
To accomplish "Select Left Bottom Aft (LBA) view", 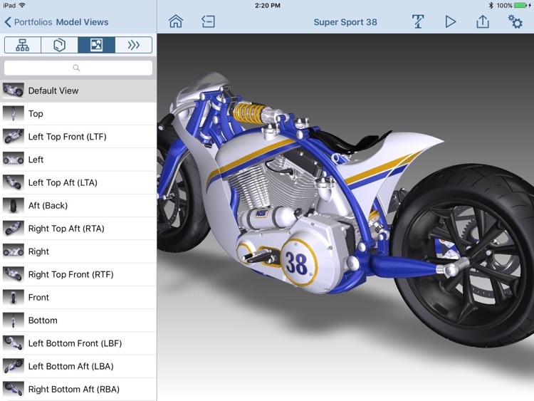I will [78, 366].
